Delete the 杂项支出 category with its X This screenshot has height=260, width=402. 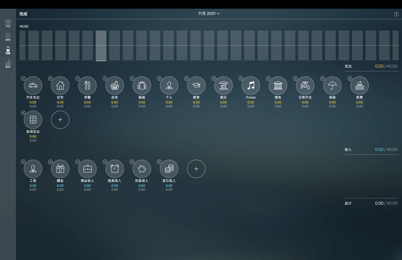pyautogui.click(x=23, y=113)
